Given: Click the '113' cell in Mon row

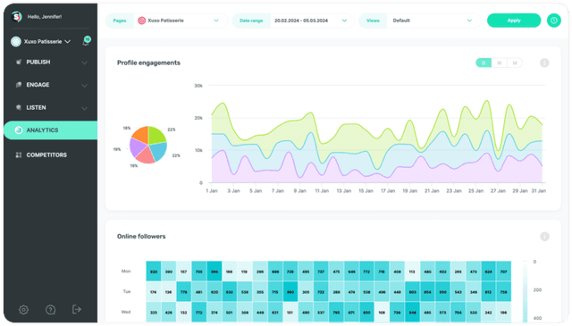Looking at the screenshot, I should coord(412,272).
